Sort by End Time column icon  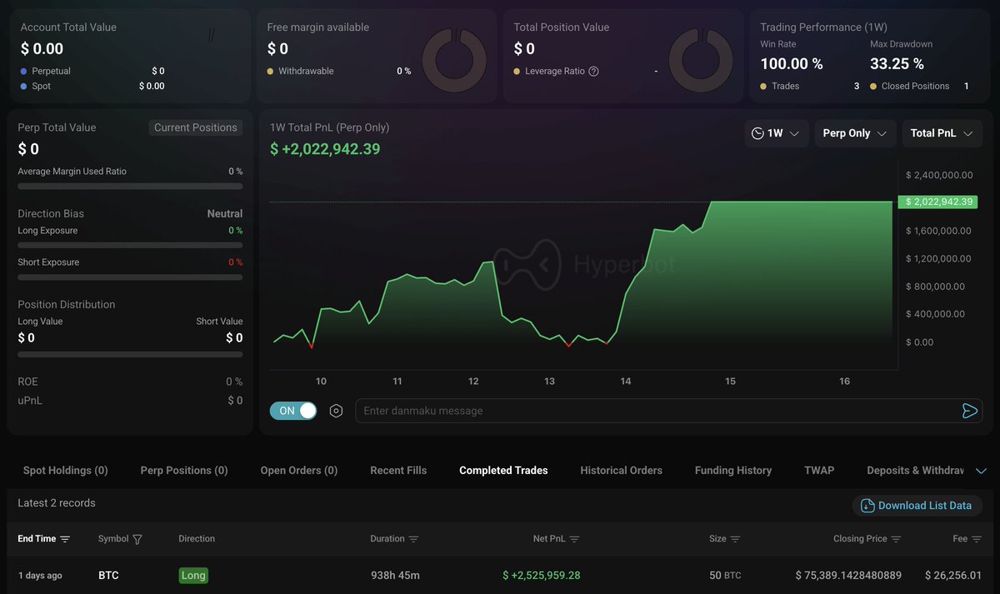(65, 539)
